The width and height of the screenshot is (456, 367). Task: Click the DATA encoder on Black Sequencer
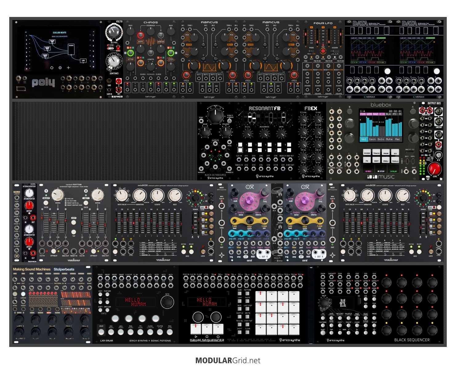[324, 303]
